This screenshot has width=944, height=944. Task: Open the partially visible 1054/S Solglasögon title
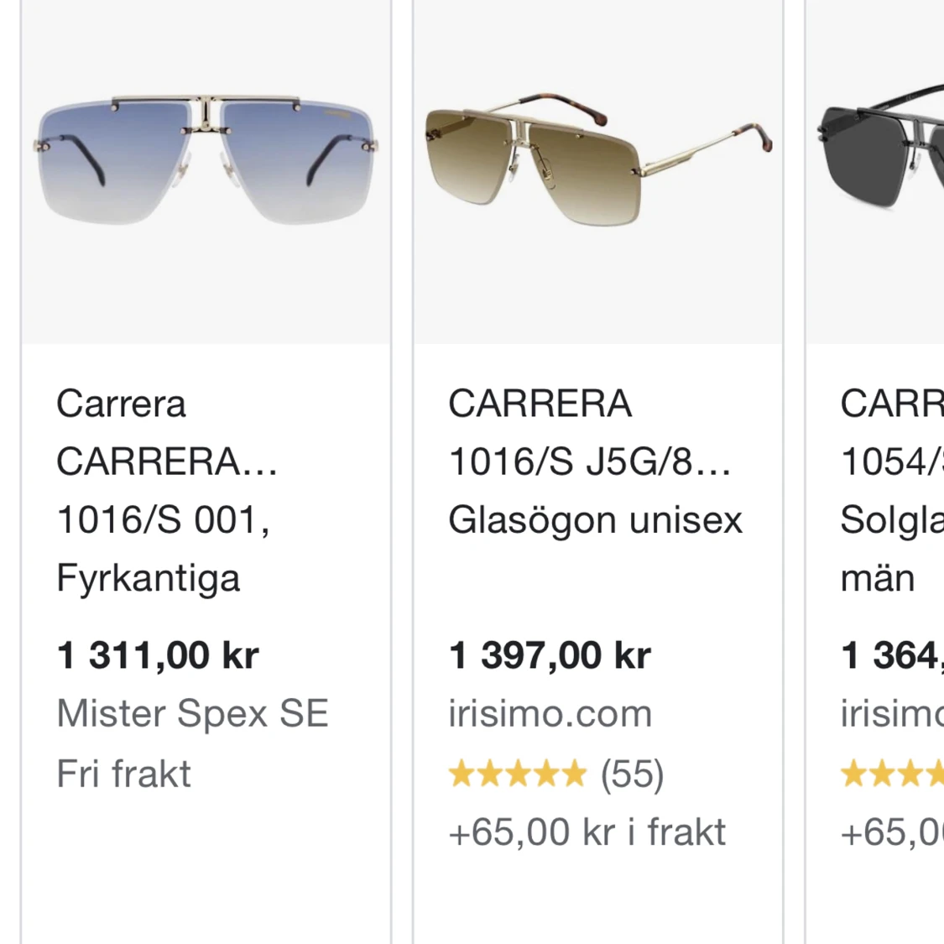[891, 491]
